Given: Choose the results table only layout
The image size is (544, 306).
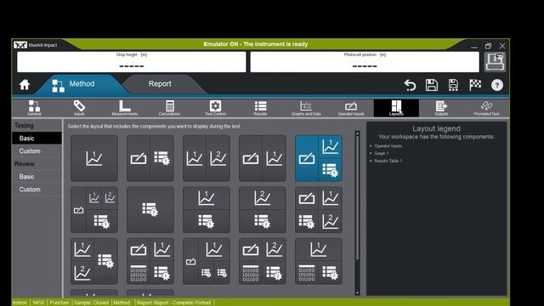Looking at the screenshot, I should coord(150,210).
